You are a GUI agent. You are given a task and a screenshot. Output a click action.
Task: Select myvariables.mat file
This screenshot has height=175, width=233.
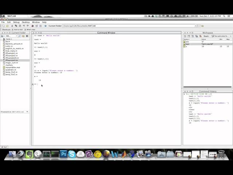(x=13, y=67)
